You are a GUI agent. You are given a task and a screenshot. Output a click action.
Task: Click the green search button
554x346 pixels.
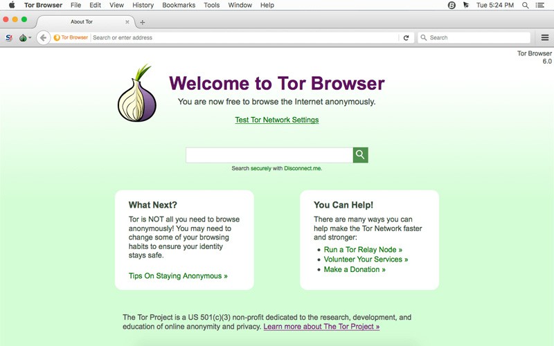[x=360, y=155]
